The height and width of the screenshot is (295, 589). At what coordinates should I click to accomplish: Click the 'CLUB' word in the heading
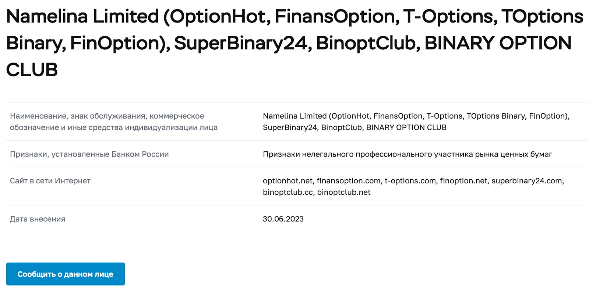[32, 70]
